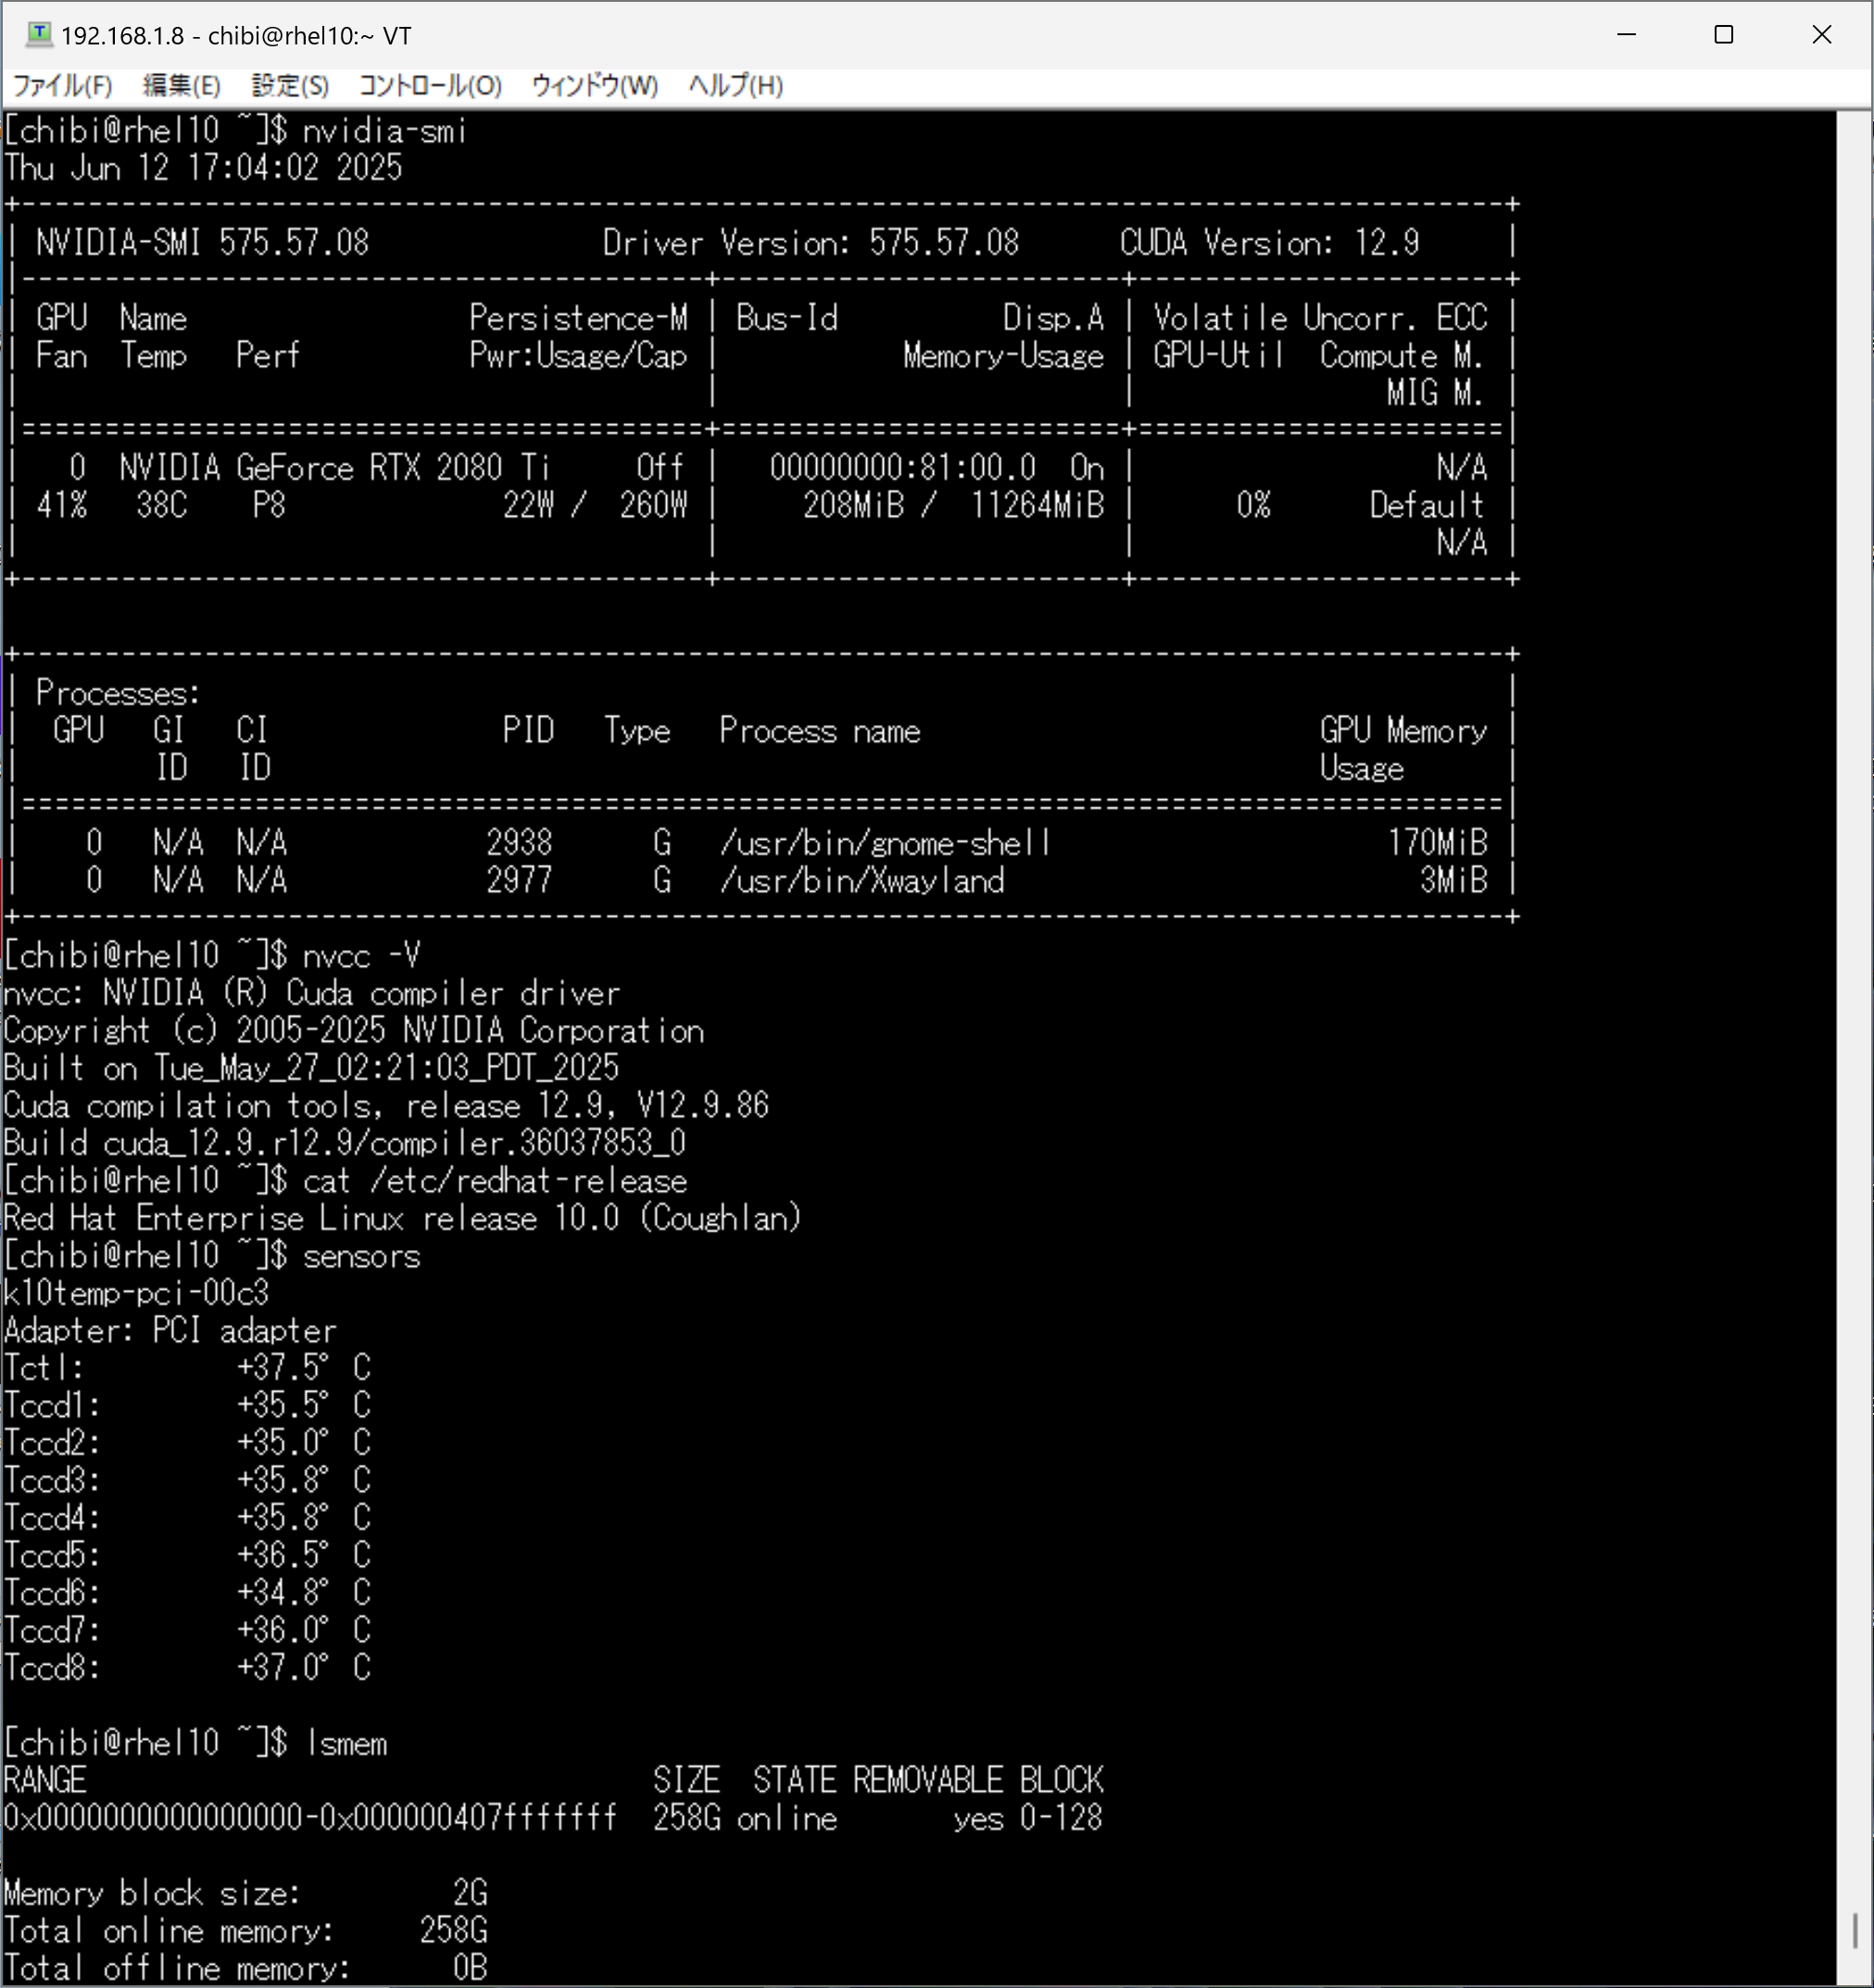The height and width of the screenshot is (1988, 1874).
Task: Open the コントロール(O) menu
Action: click(x=430, y=86)
